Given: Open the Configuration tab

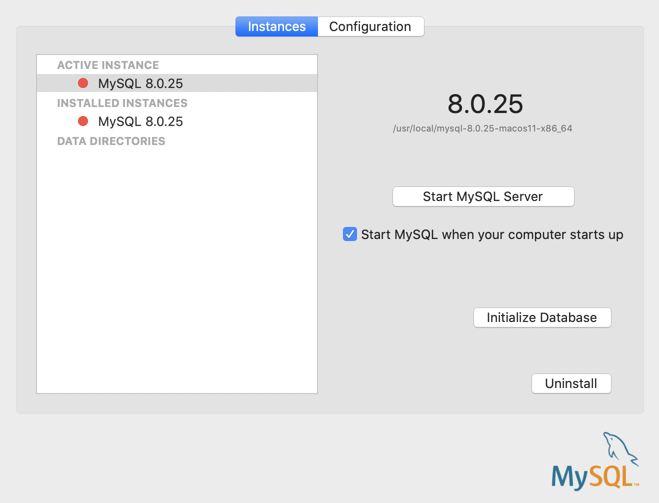Looking at the screenshot, I should tap(370, 26).
